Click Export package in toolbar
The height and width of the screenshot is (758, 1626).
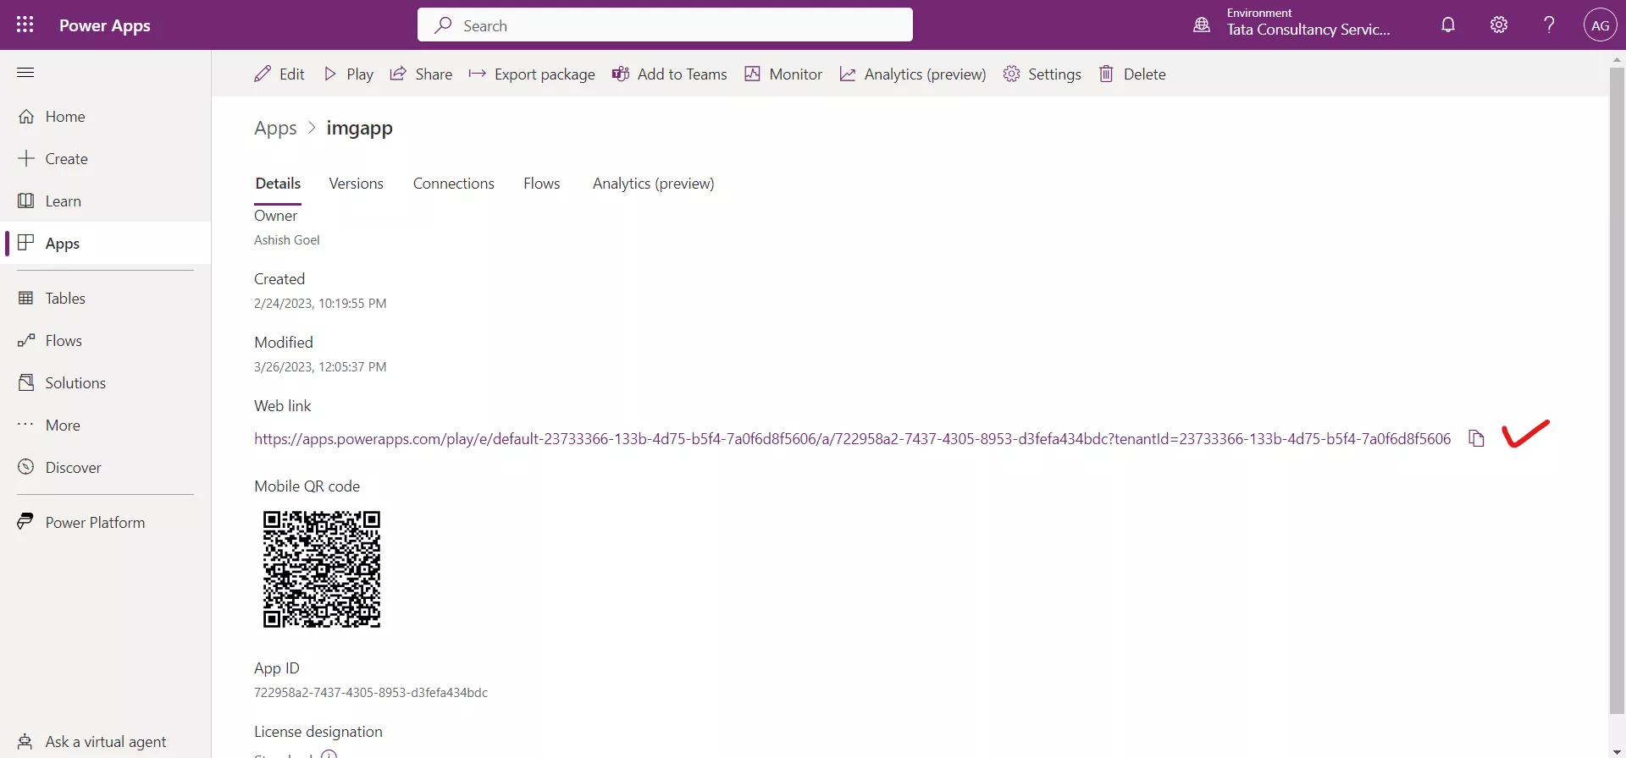coord(532,74)
